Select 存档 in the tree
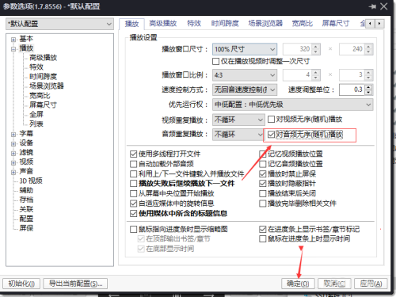 point(26,200)
